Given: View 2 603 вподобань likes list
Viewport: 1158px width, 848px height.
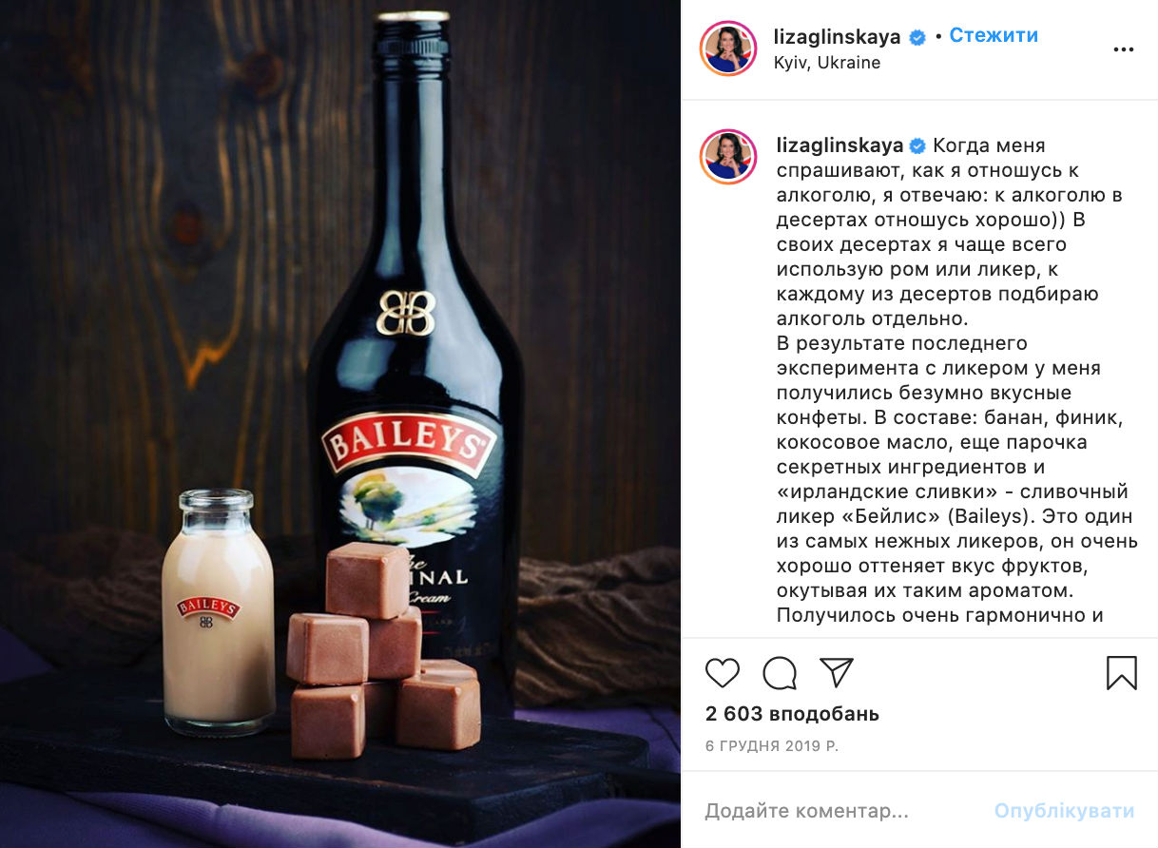Looking at the screenshot, I should click(x=792, y=714).
